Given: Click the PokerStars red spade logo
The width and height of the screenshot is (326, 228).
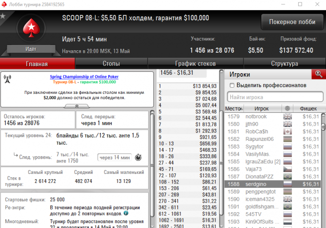Looking at the screenshot, I should click(x=31, y=28).
